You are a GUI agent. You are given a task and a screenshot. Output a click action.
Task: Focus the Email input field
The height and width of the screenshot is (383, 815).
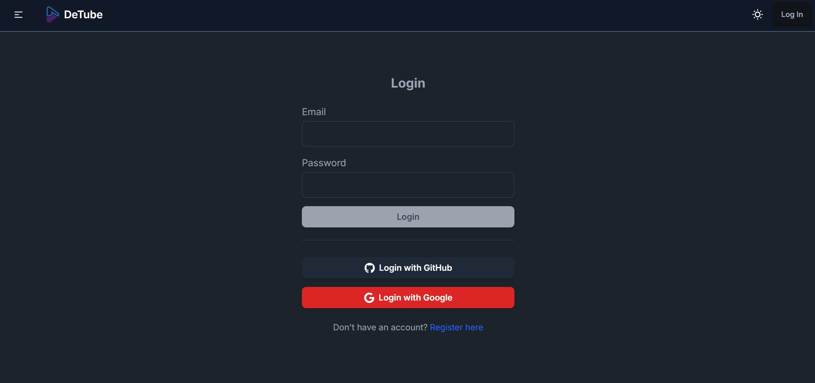coord(408,134)
